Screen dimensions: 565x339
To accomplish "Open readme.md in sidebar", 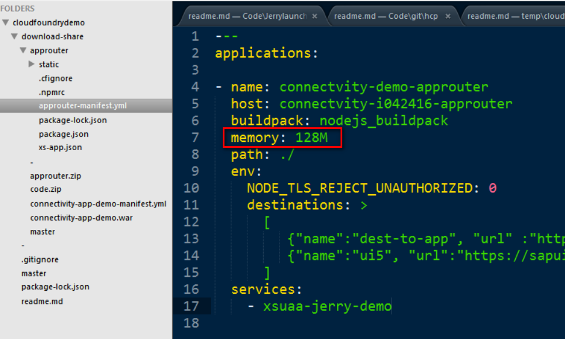I will [x=42, y=301].
